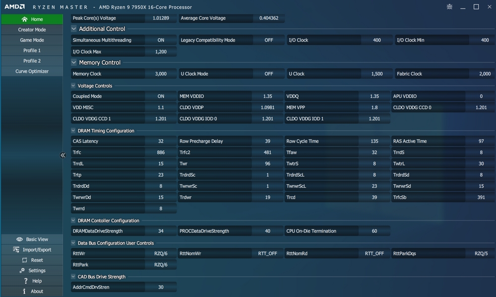Image resolution: width=496 pixels, height=297 pixels.
Task: Click Row Cycle Time value 135
Action: [374, 141]
